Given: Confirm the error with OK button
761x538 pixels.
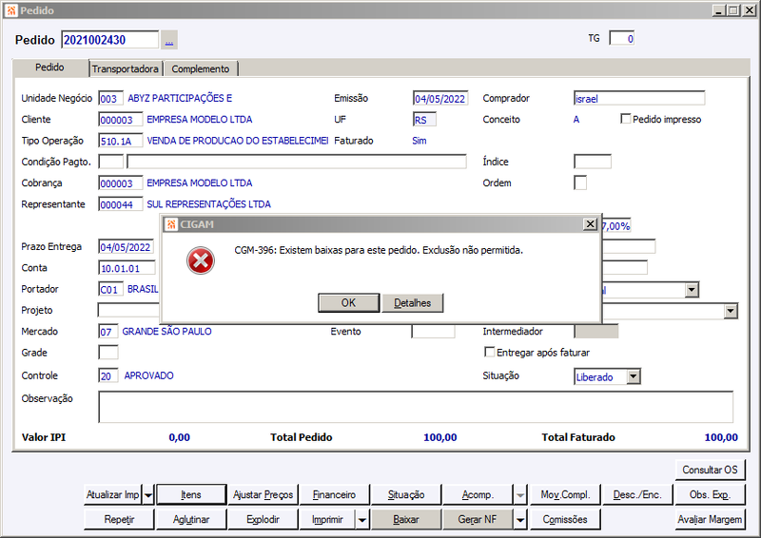Looking at the screenshot, I should 348,302.
